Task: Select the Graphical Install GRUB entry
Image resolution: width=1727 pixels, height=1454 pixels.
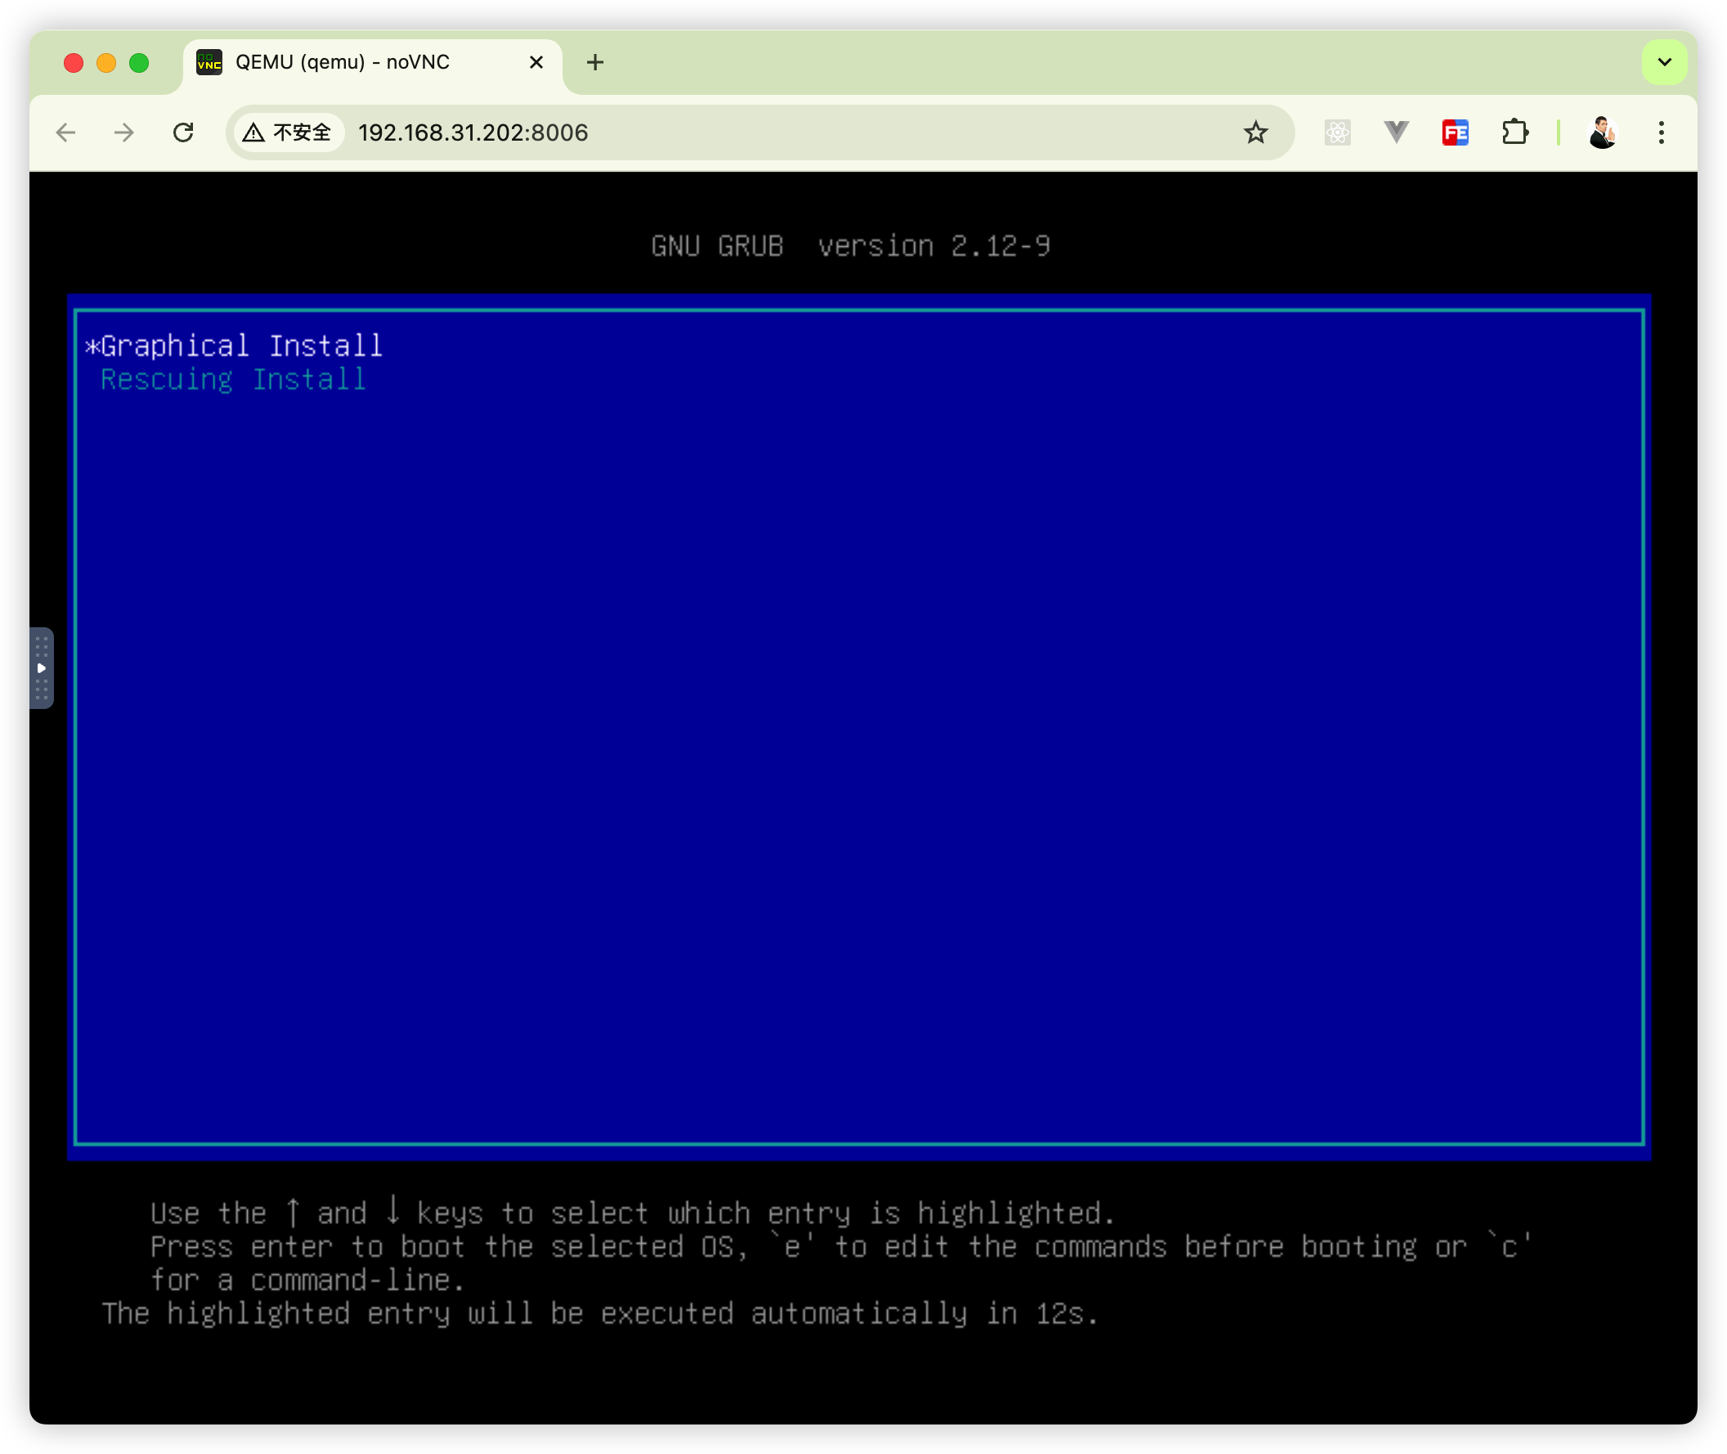Action: click(241, 346)
